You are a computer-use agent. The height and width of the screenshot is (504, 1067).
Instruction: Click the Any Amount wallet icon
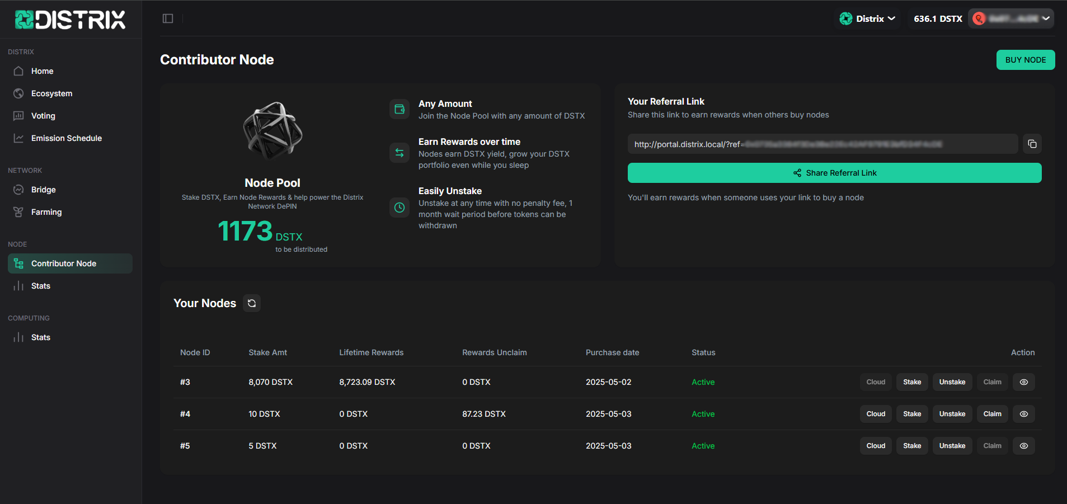tap(399, 109)
